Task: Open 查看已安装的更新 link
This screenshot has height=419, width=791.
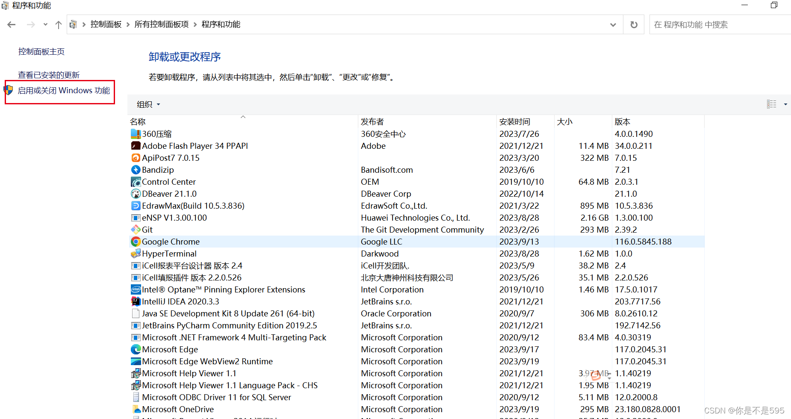Action: pos(49,75)
